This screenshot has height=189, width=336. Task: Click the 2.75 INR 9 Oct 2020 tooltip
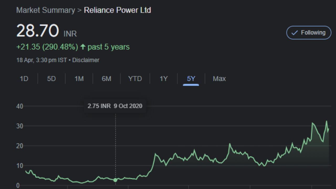(x=115, y=106)
